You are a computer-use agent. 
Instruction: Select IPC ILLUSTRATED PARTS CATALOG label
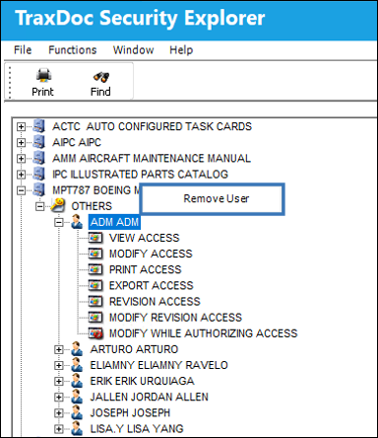coord(140,174)
